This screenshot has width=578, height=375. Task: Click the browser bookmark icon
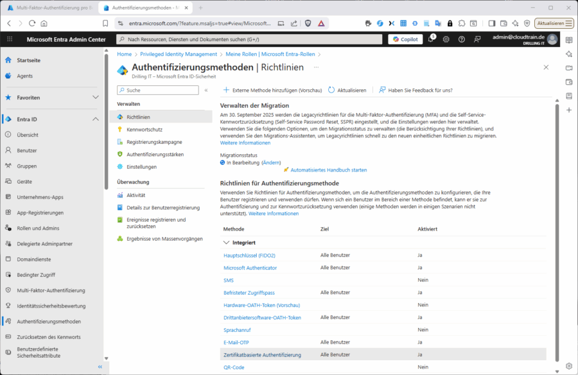coord(105,23)
